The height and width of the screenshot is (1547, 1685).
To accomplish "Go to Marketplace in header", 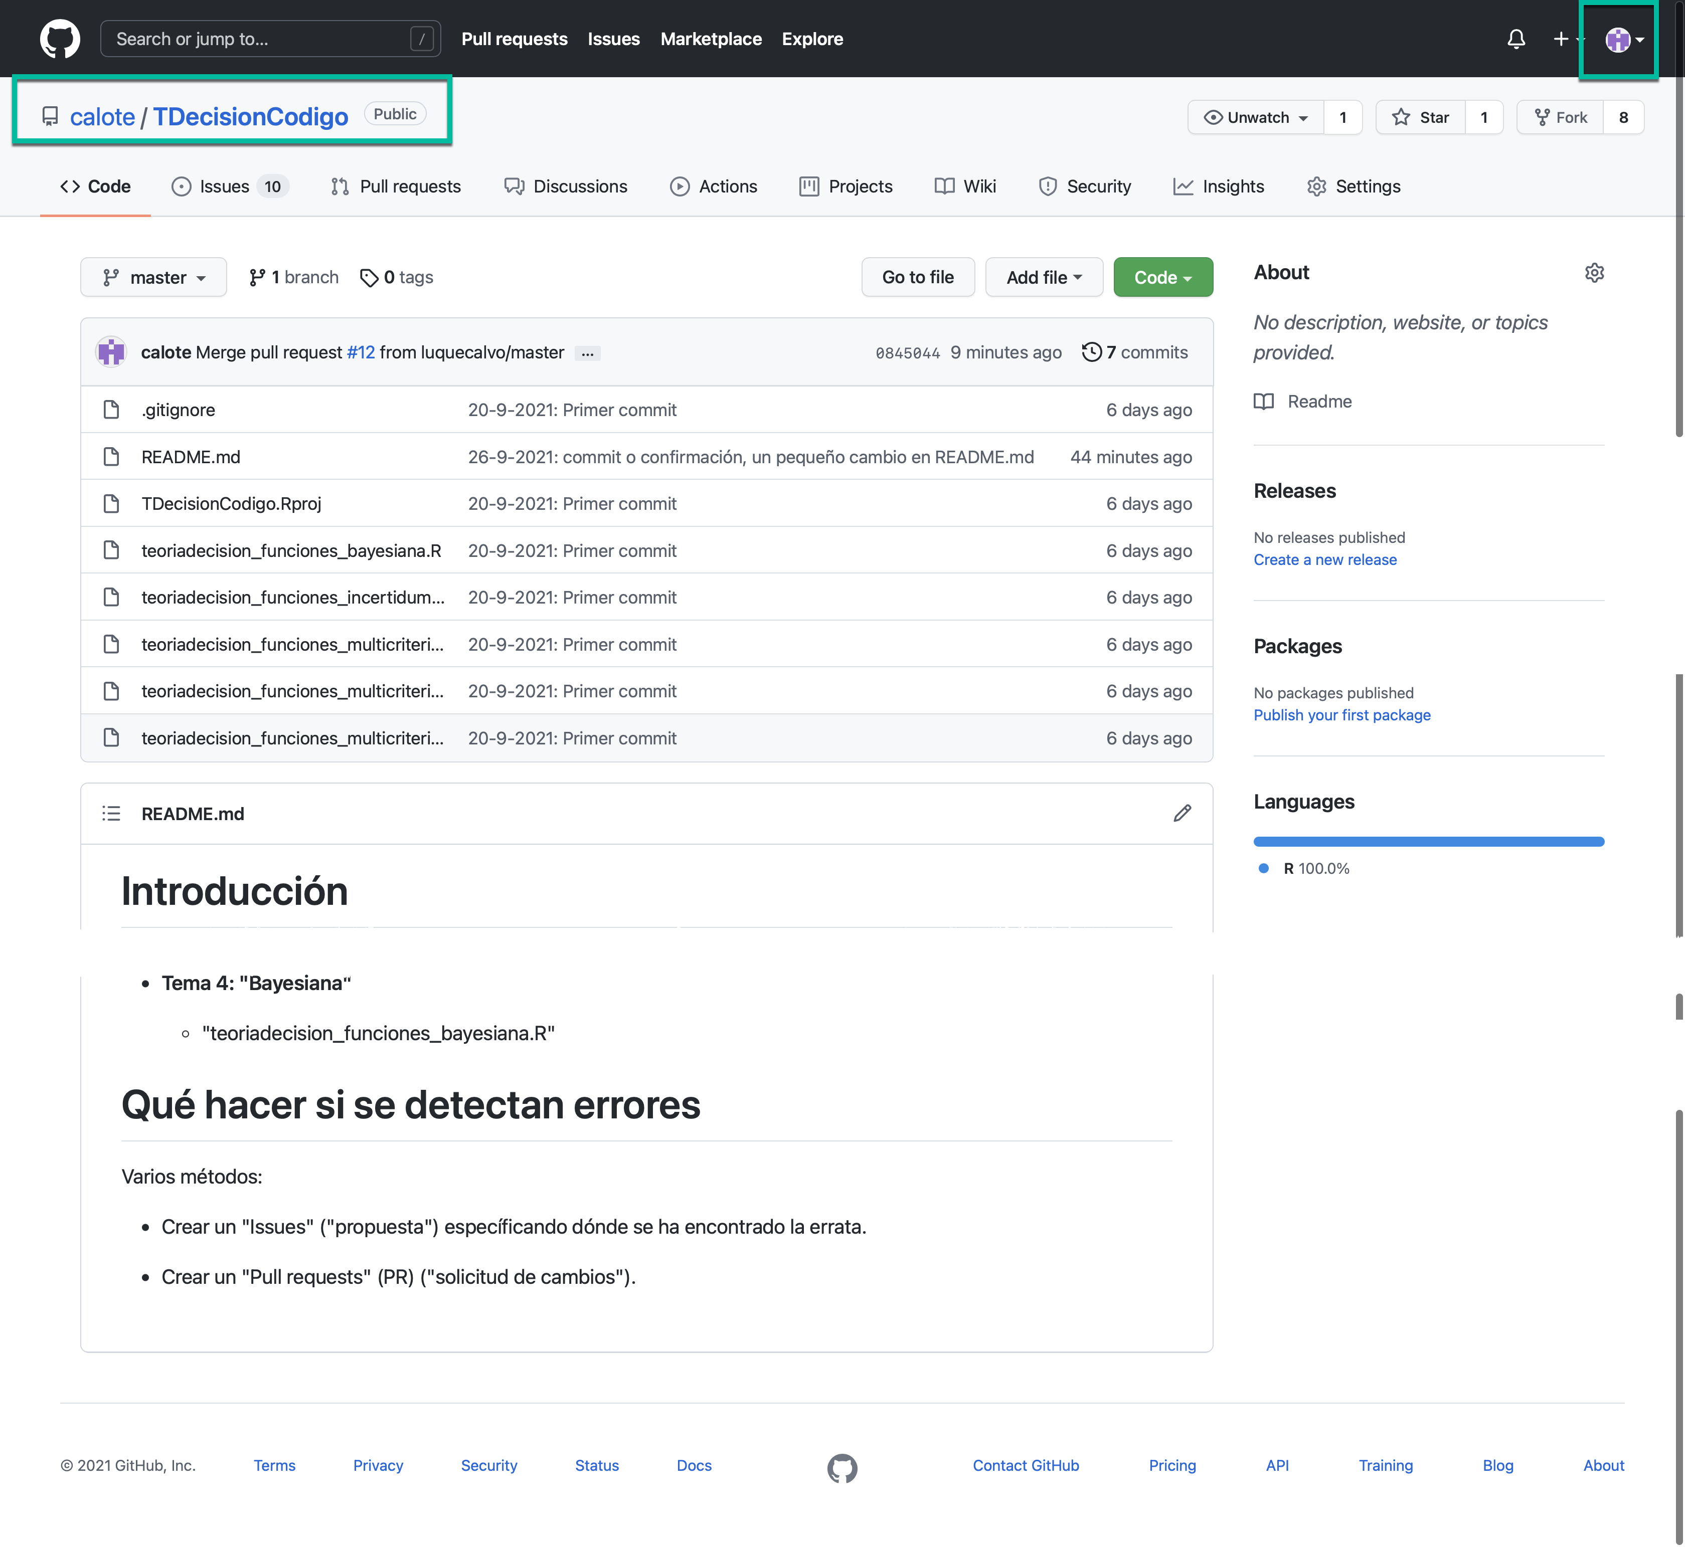I will 711,39.
